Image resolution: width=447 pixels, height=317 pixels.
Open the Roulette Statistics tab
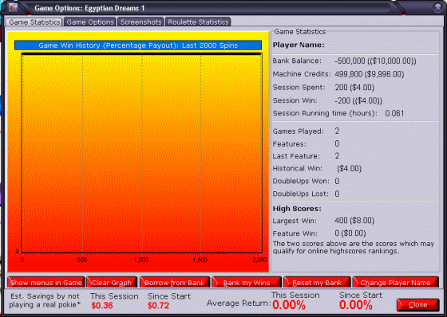[198, 22]
